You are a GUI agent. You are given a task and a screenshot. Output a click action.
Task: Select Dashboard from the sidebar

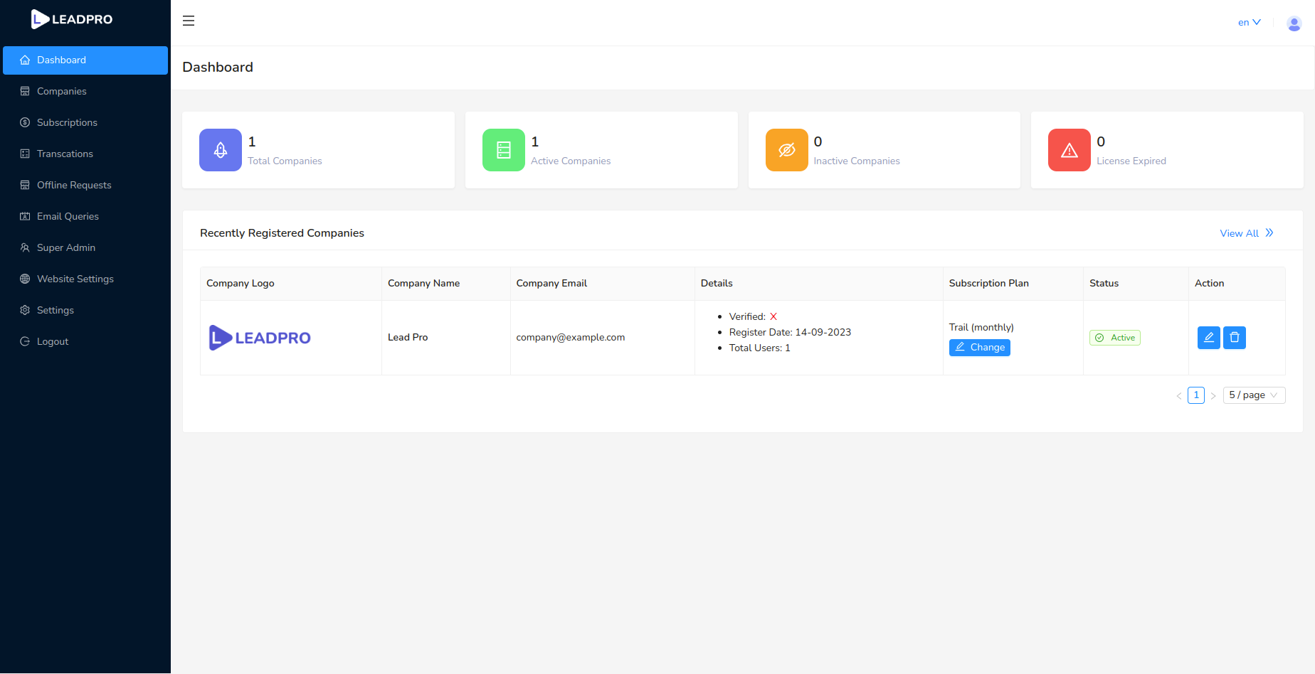coord(60,60)
